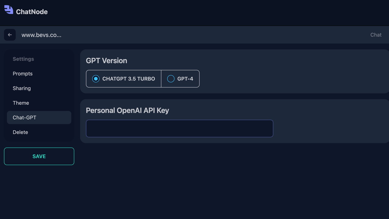Click the Personal OpenAI API Key heading

pos(127,110)
